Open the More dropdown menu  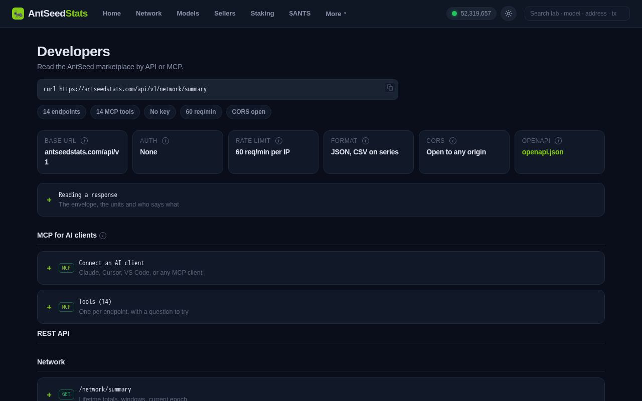coord(336,14)
